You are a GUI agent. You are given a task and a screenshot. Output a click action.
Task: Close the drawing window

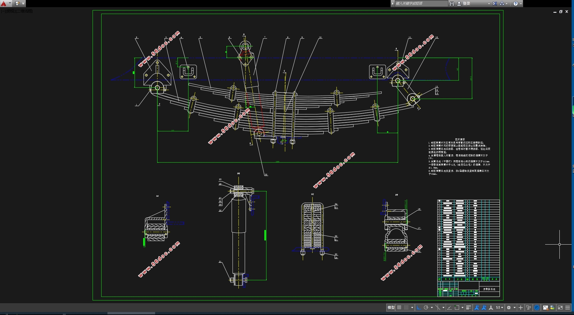[x=567, y=12]
